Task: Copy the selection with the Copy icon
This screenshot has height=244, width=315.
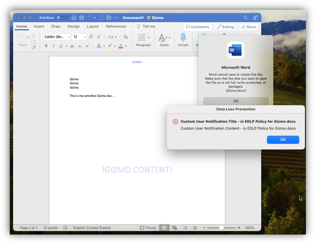Action: click(34, 42)
